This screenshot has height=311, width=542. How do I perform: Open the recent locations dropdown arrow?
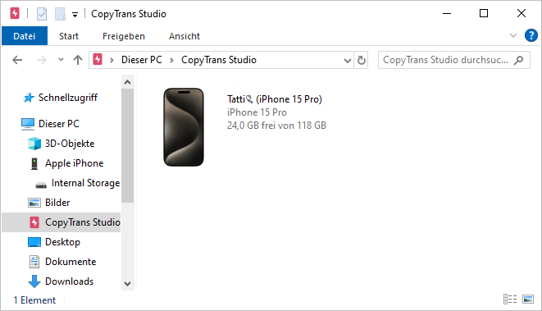[x=61, y=60]
